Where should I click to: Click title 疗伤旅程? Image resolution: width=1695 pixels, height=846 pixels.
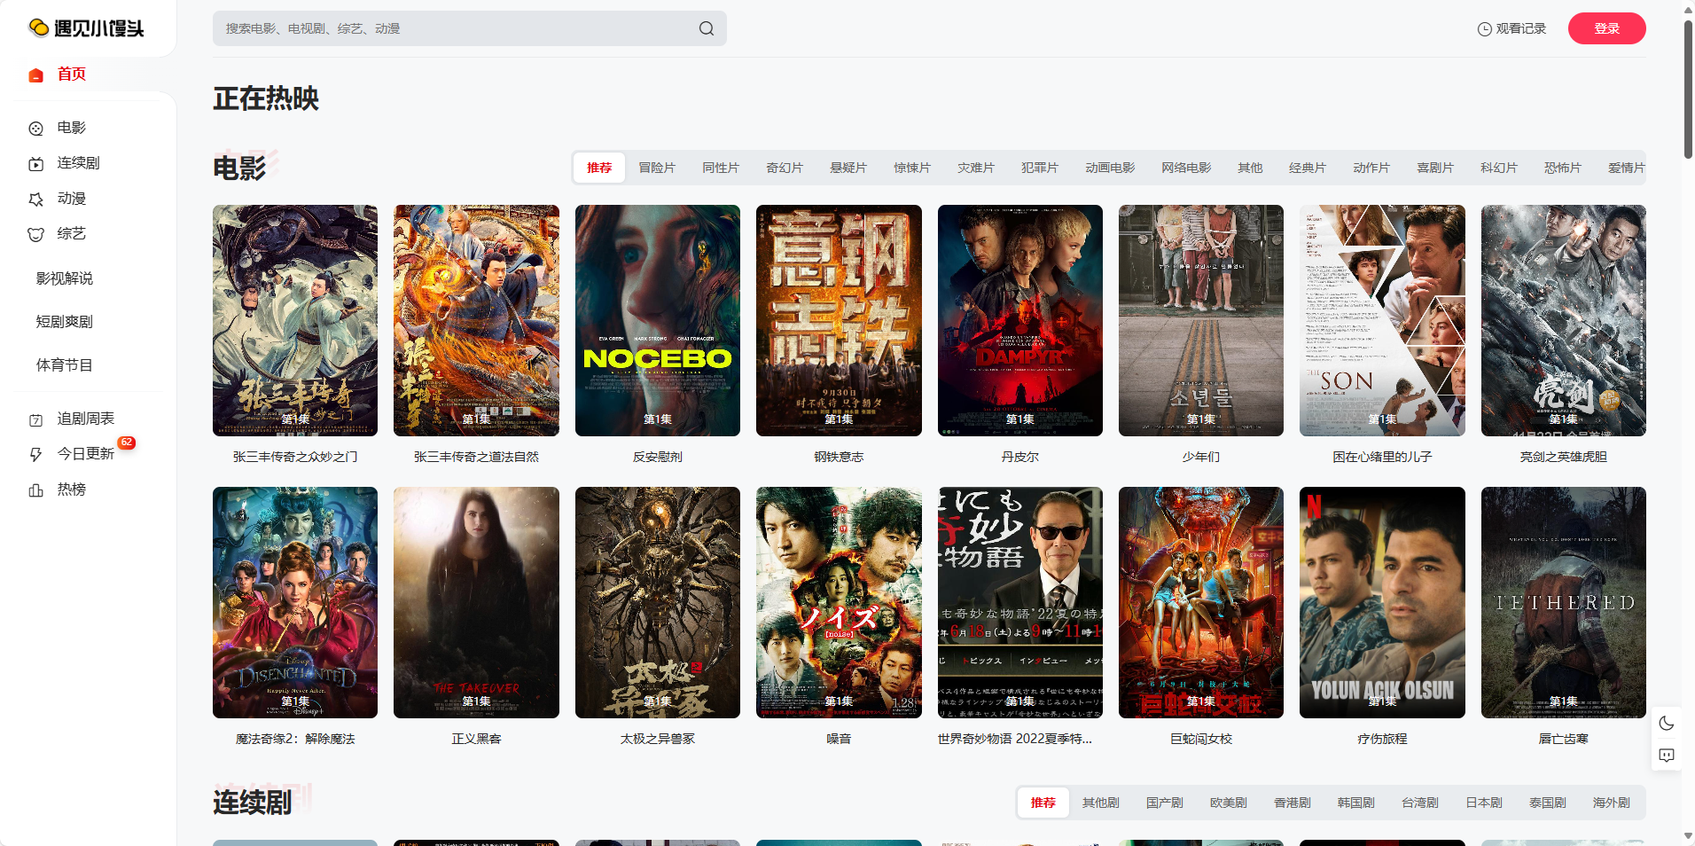[x=1382, y=739]
